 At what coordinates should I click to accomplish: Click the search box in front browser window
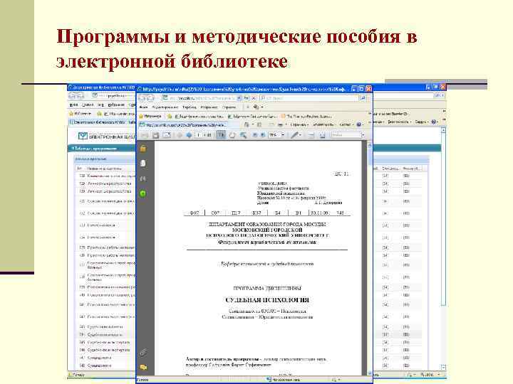tap(309, 98)
